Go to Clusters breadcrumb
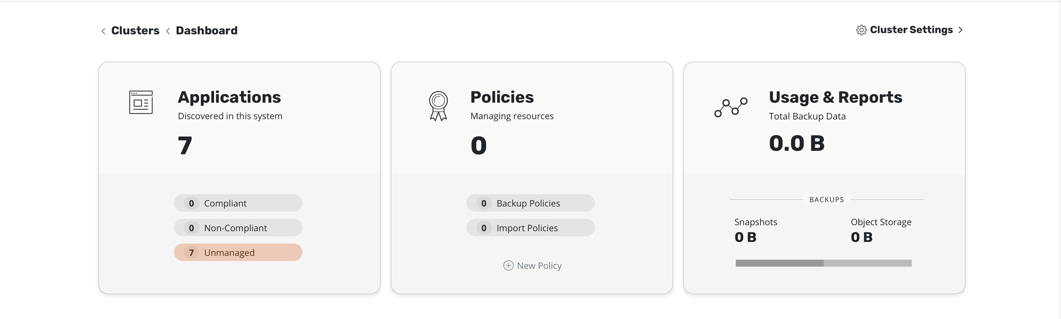The height and width of the screenshot is (319, 1061). 135,30
